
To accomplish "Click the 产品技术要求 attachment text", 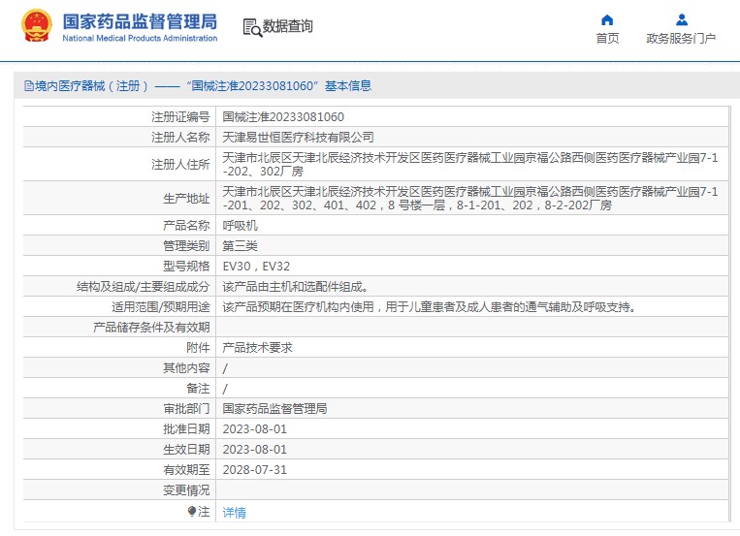I will point(257,347).
